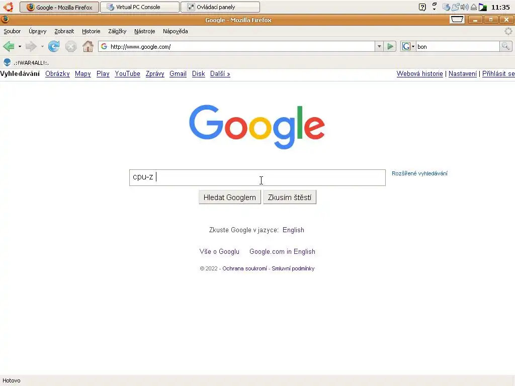Click the Firefox logo in the title bar
The image size is (515, 386).
tap(5, 20)
